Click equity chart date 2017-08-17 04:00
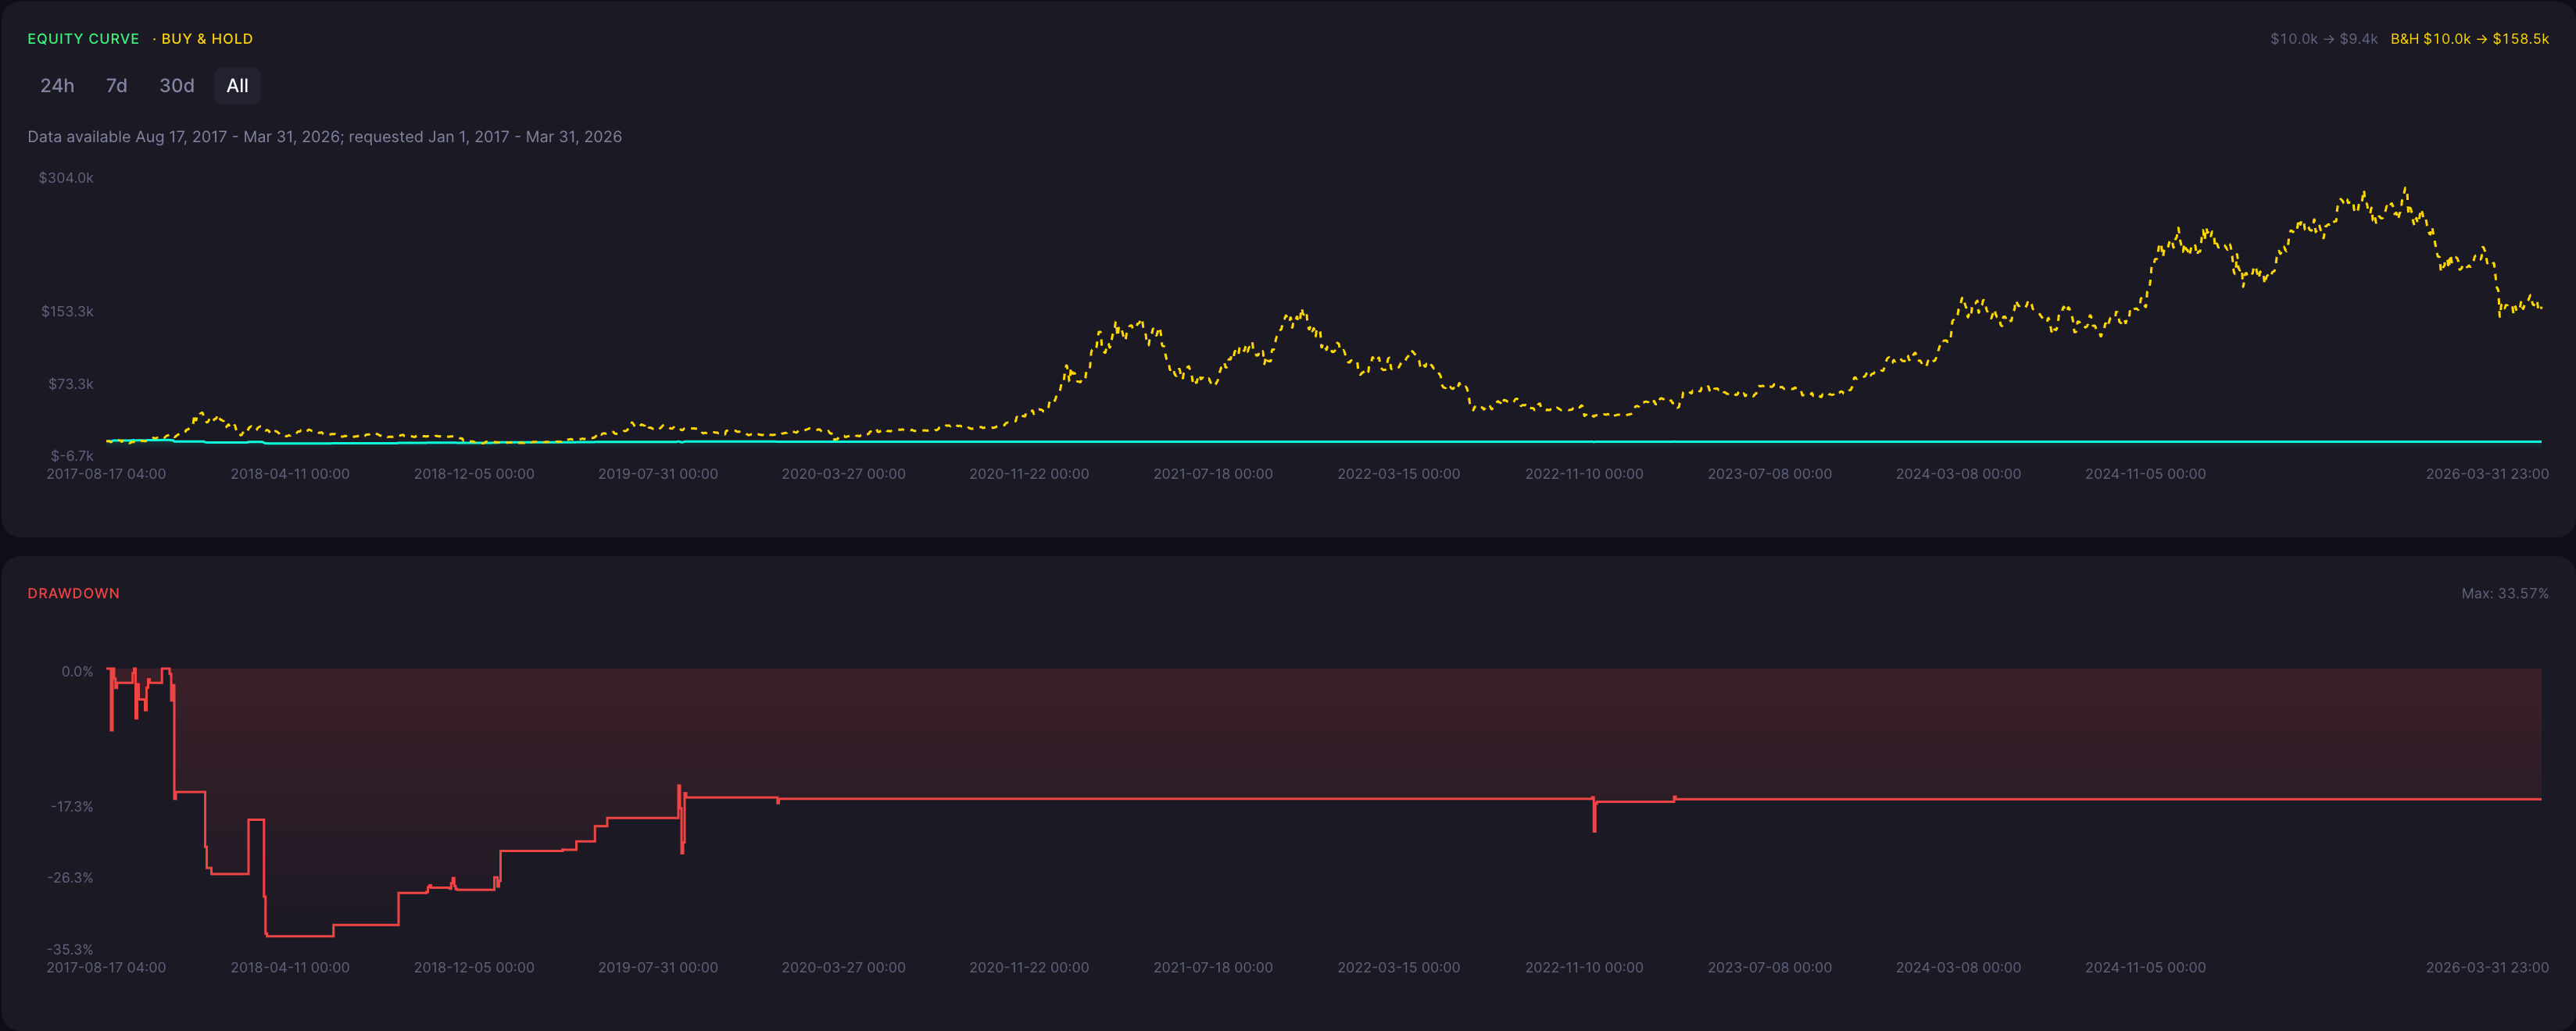The image size is (2576, 1031). [x=106, y=473]
